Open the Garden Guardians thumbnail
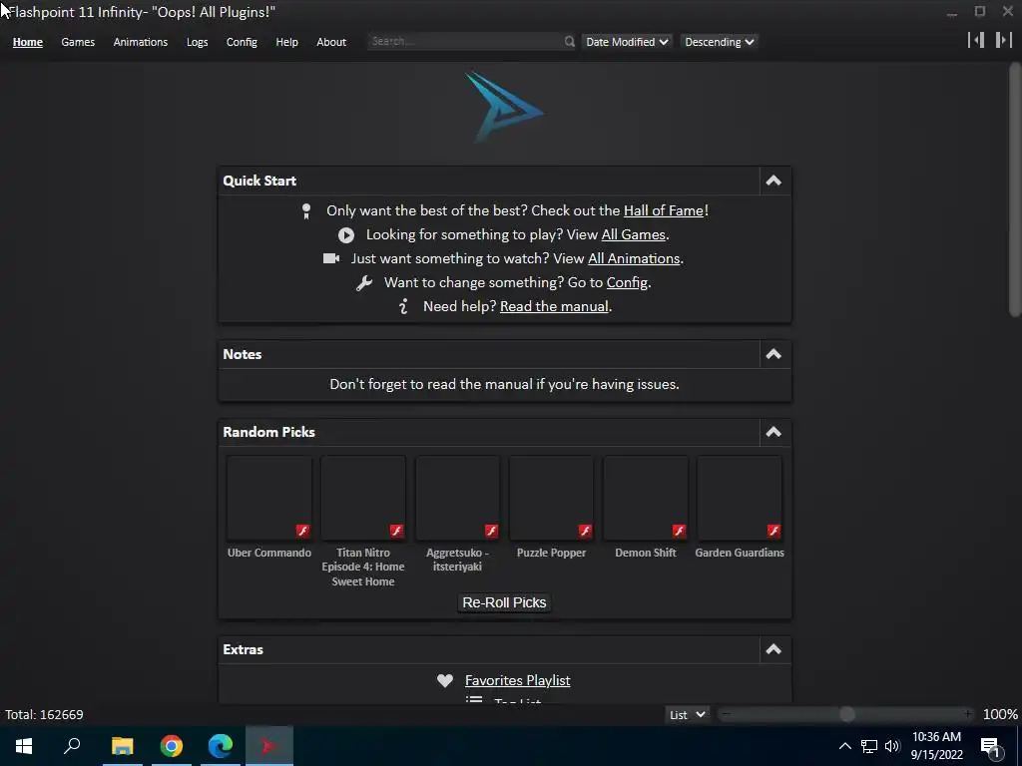 740,499
